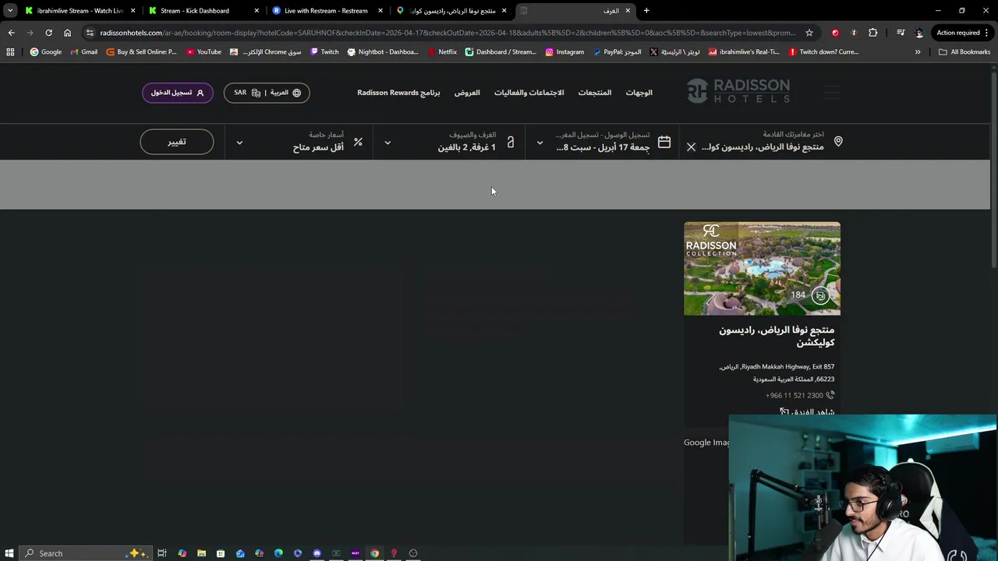Click the hotel name منتجع نوفا الرياض heading
This screenshot has width=998, height=561.
coord(777,336)
